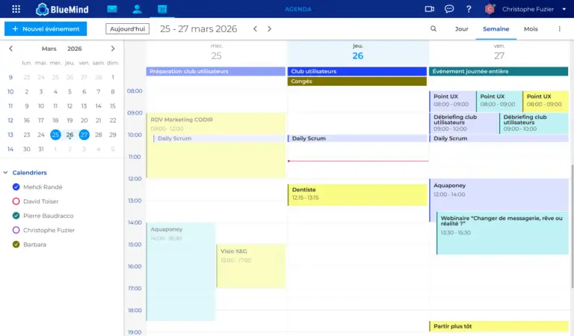Open Visio X&G event

(x=251, y=266)
